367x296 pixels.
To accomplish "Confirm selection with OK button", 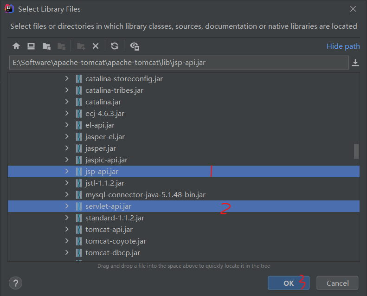I will [289, 283].
